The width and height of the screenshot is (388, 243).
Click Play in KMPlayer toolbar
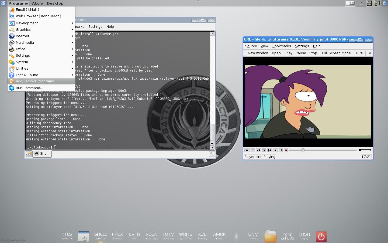(x=289, y=53)
